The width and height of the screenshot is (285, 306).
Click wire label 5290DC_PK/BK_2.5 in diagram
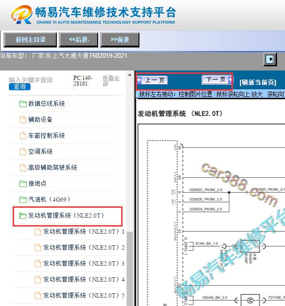206,190
